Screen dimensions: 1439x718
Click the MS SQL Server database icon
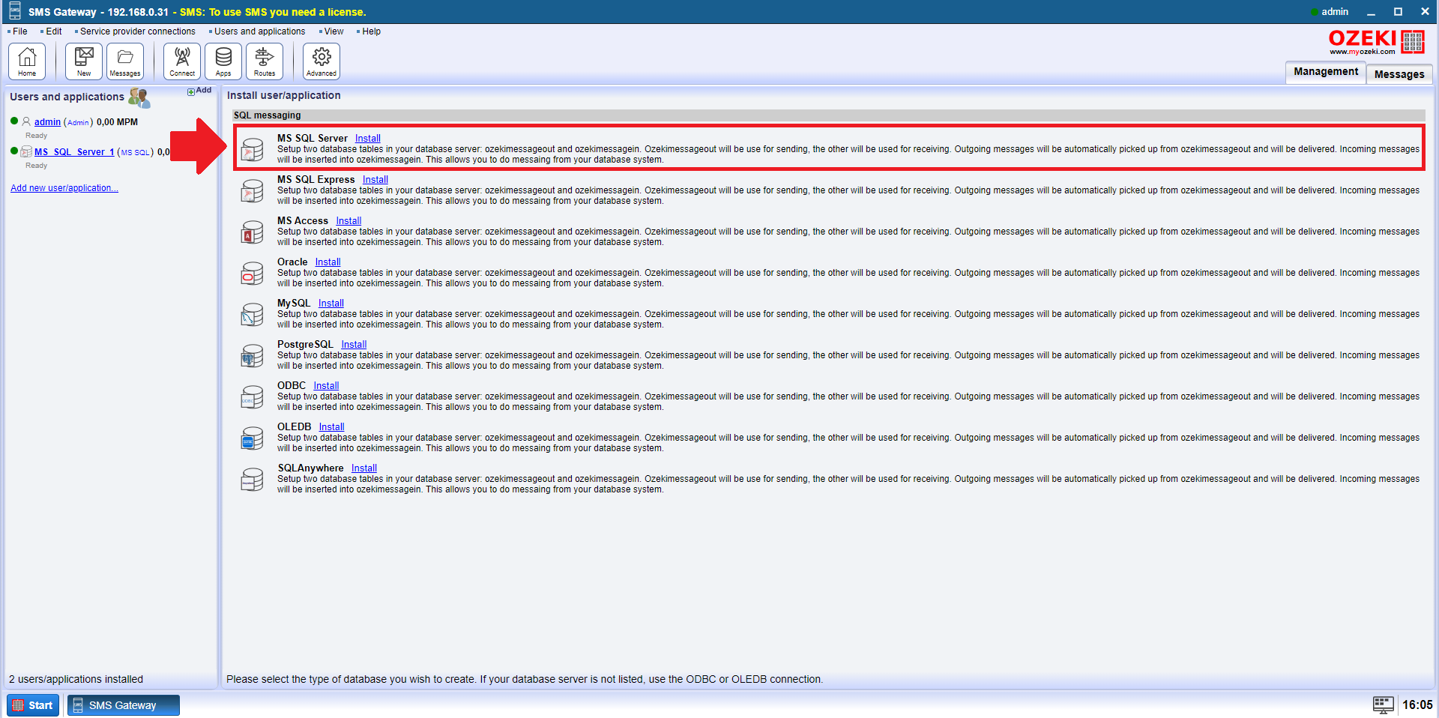[x=252, y=150]
